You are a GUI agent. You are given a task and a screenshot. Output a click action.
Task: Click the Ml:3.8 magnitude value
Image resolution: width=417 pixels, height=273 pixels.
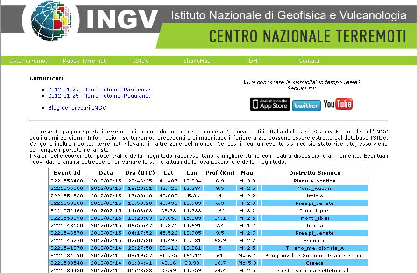coord(247,181)
